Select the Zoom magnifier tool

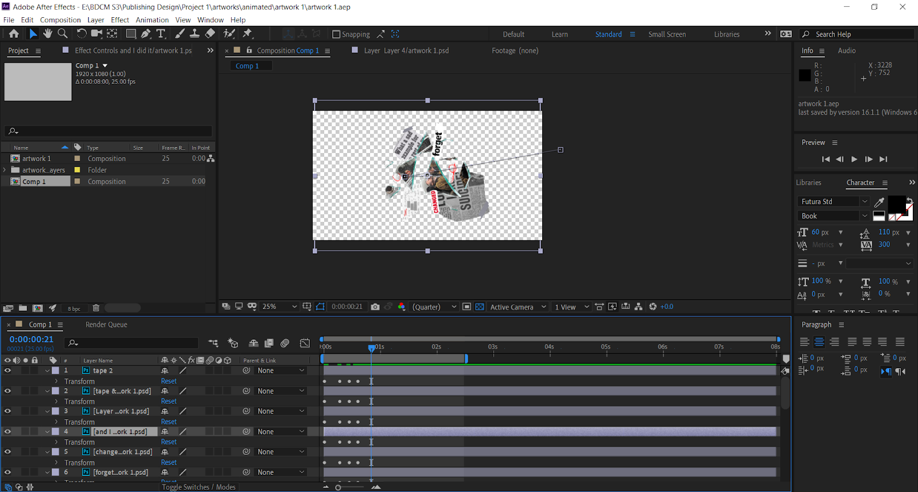click(63, 34)
